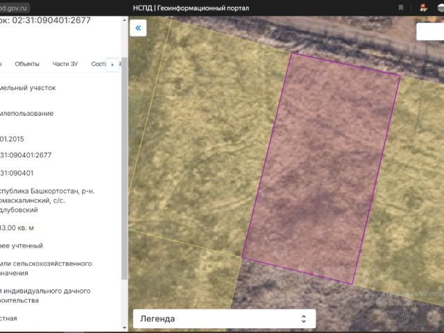Select the highlighted purple parcel on map
Image resolution: width=444 pixels, height=333 pixels.
tap(321, 169)
